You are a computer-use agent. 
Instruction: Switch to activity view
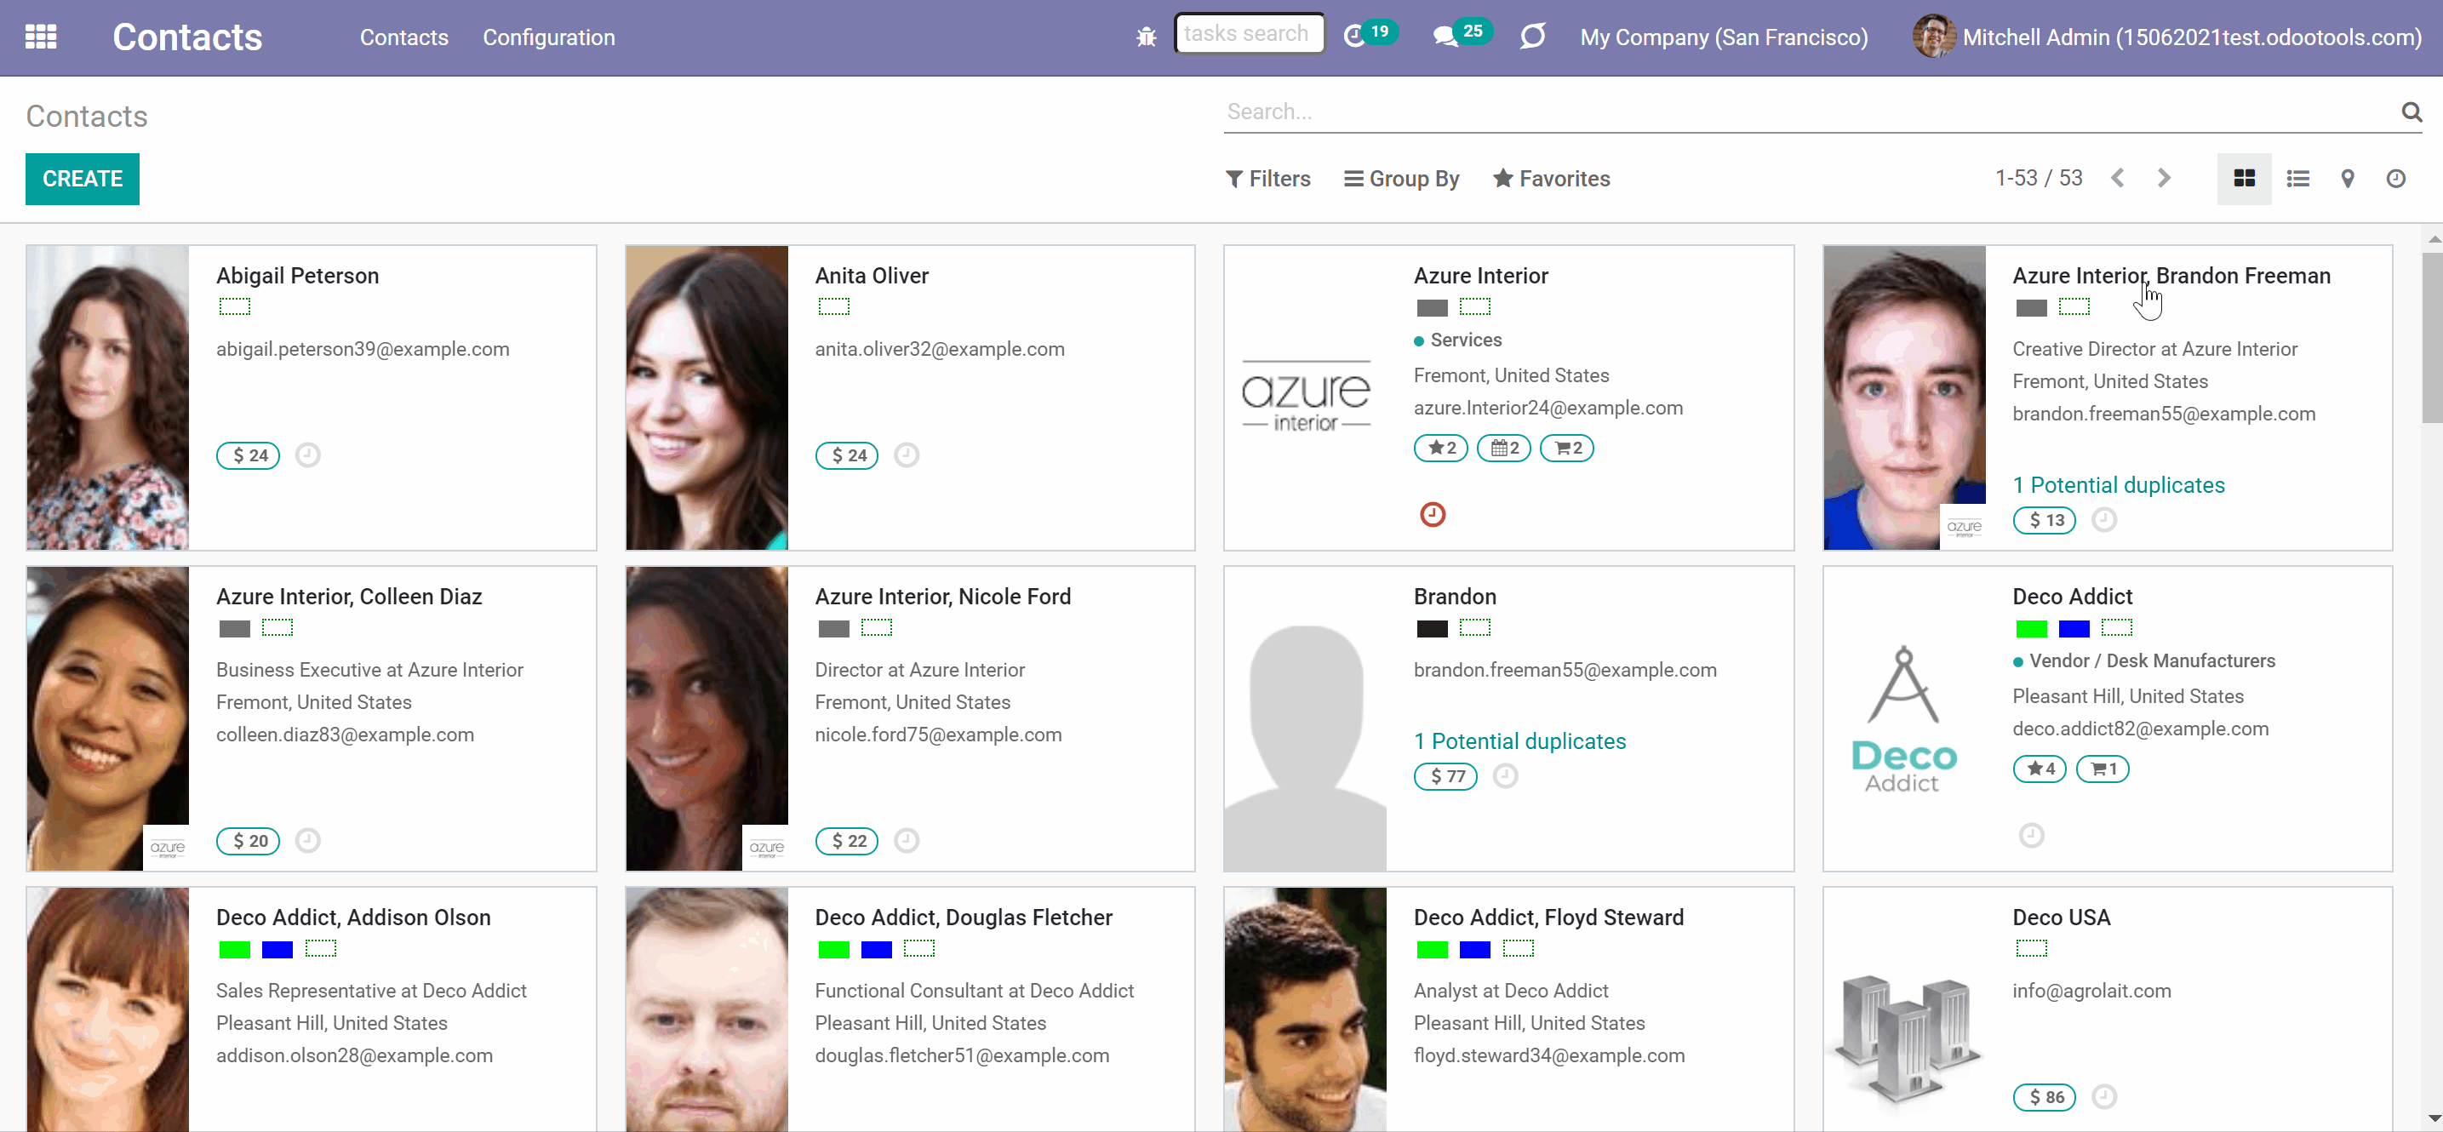click(x=2395, y=178)
